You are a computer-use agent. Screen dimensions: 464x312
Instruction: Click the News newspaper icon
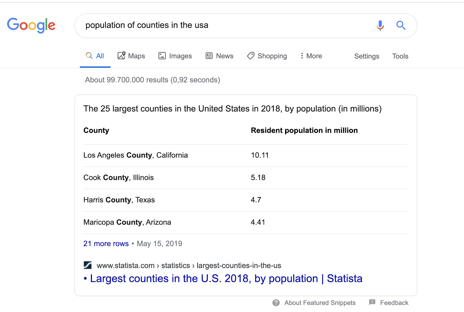[209, 56]
